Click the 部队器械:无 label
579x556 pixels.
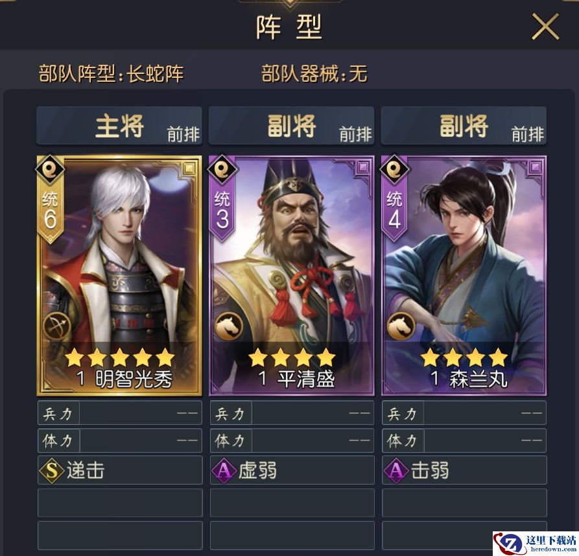tap(314, 73)
